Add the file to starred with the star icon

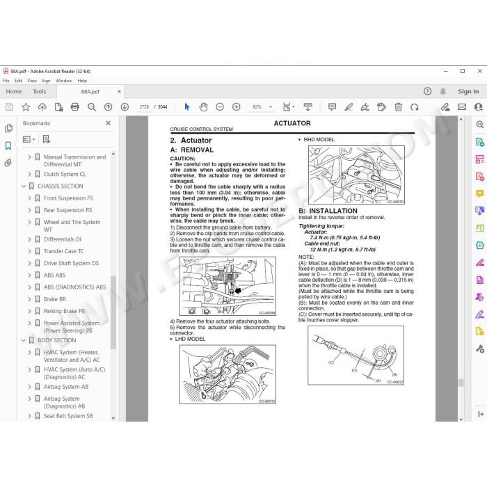pos(26,107)
